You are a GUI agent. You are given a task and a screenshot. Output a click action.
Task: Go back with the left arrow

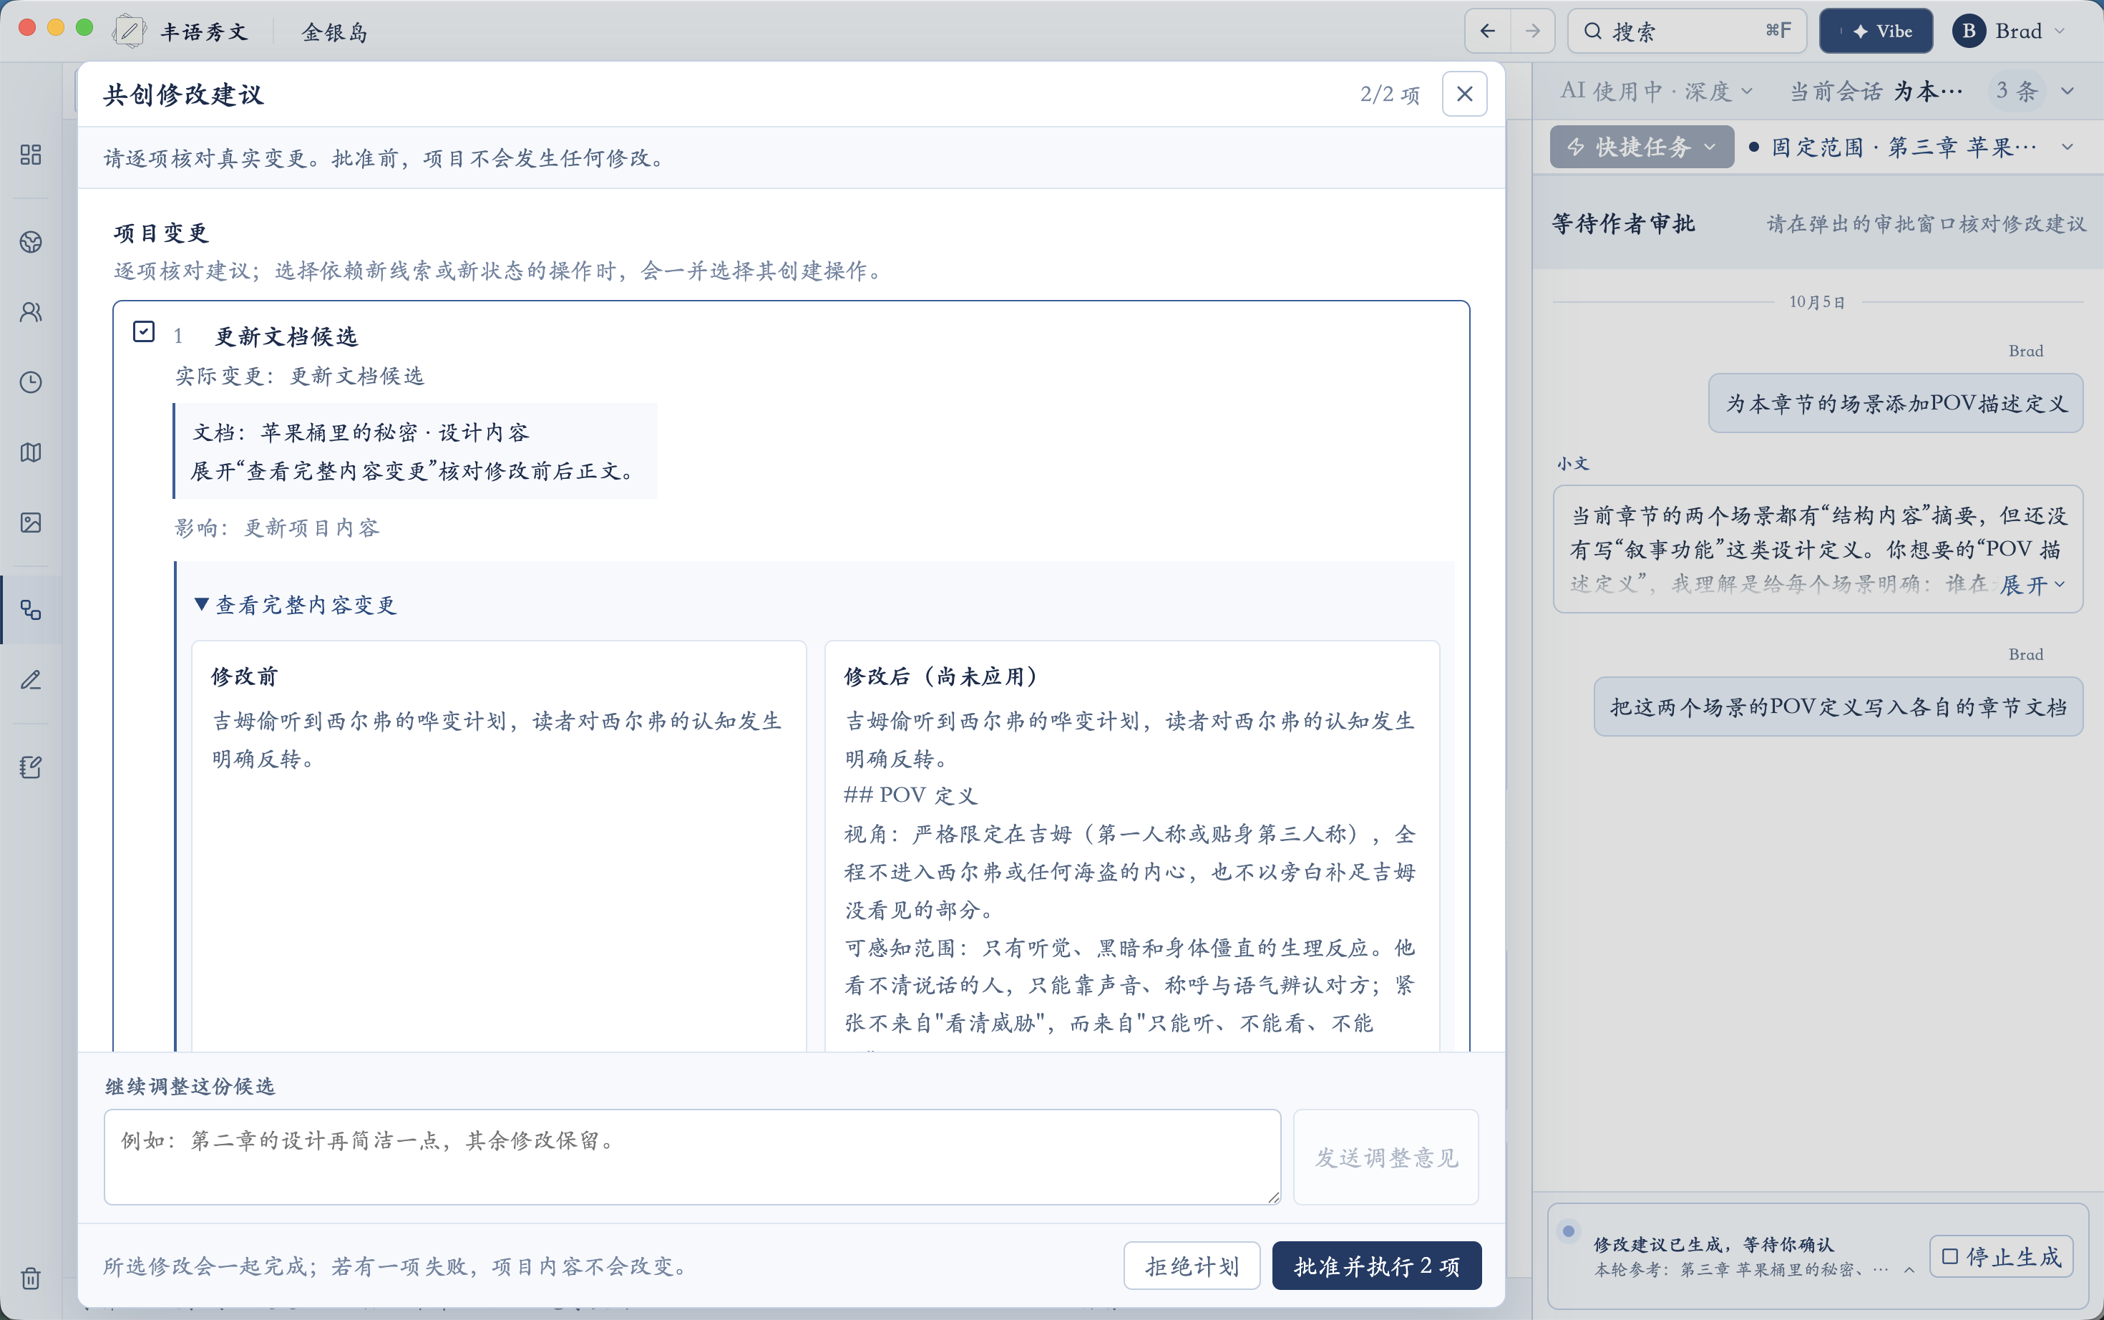pos(1488,31)
